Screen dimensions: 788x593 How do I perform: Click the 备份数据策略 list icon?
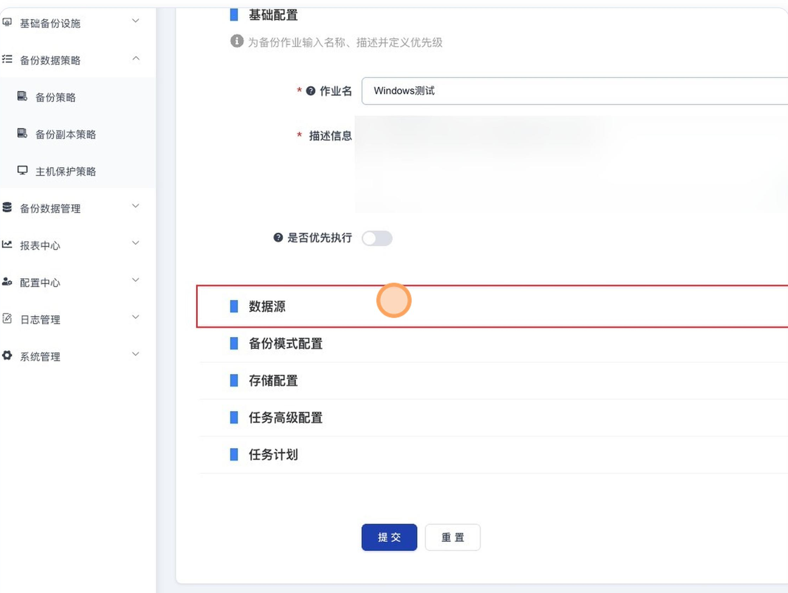coord(7,59)
